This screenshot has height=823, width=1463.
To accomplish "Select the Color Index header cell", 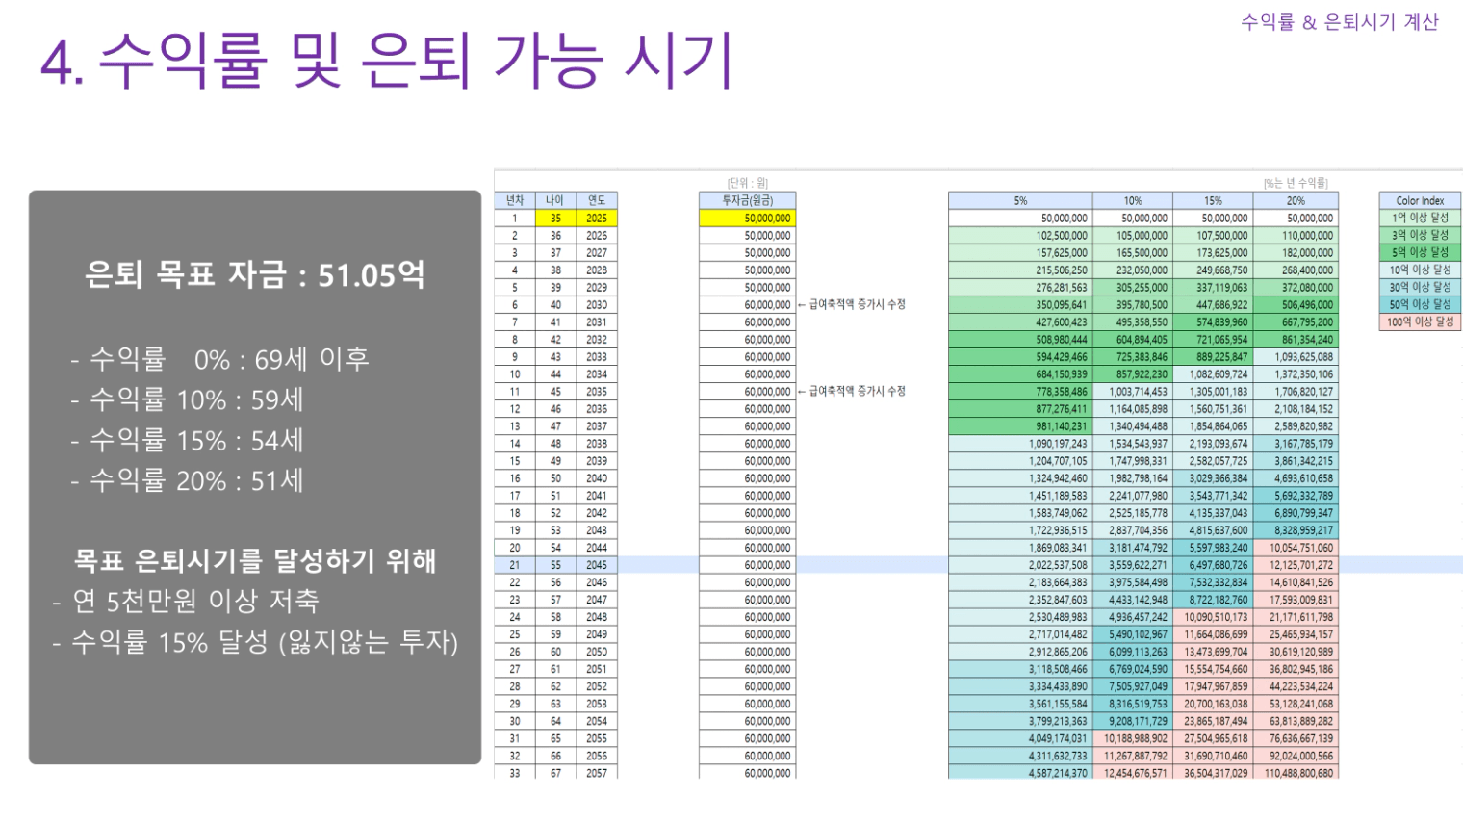I will (x=1420, y=200).
